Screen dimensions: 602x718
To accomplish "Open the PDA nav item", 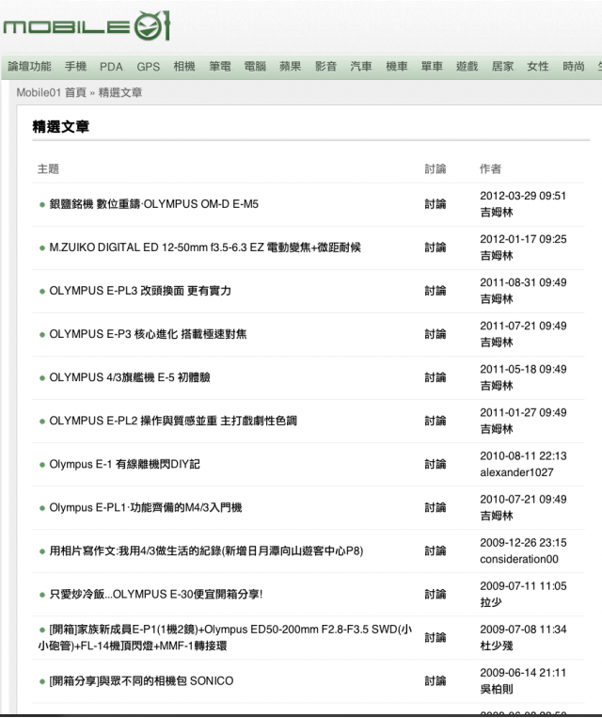I will [x=111, y=67].
